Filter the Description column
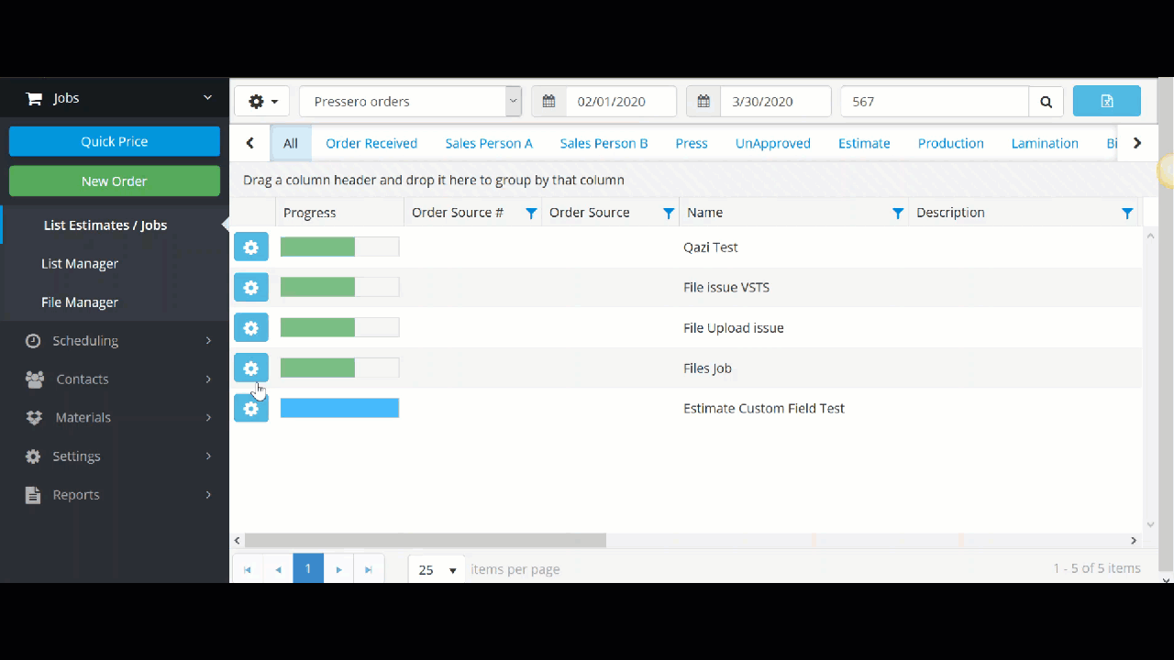The image size is (1174, 660). pyautogui.click(x=1127, y=213)
